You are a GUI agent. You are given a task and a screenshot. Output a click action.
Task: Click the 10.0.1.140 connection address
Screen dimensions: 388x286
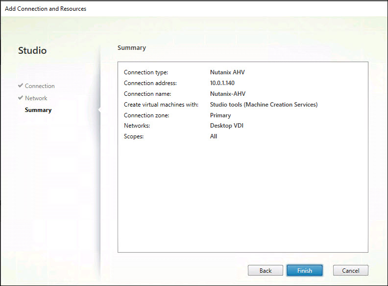tap(222, 83)
